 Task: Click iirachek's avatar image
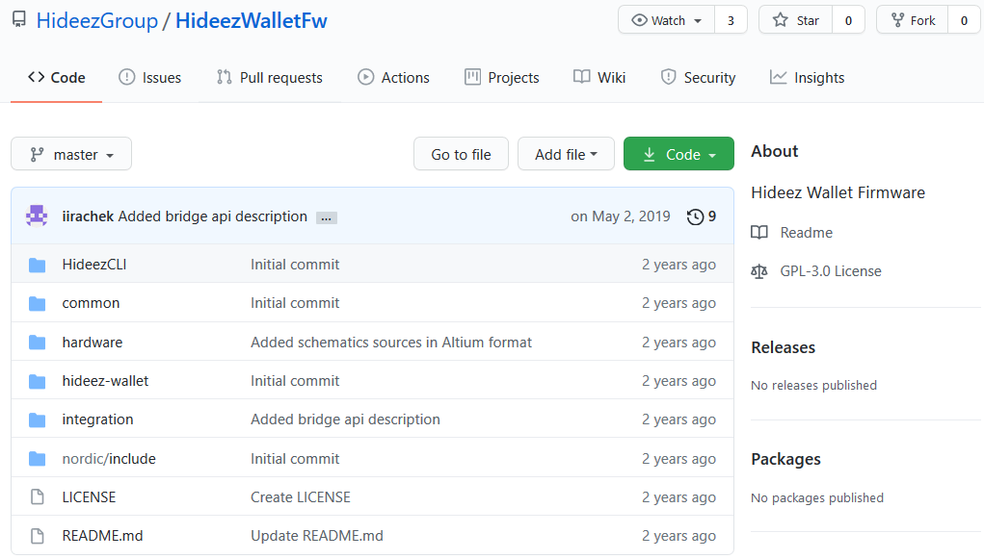37,216
